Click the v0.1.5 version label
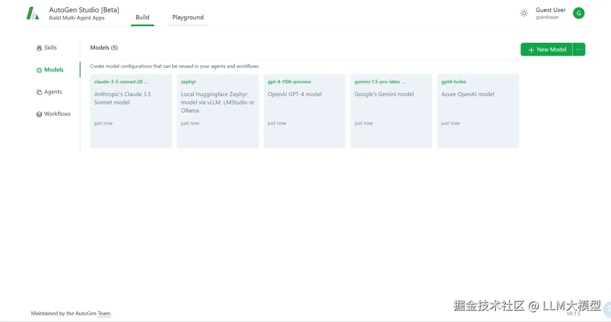 [x=574, y=313]
